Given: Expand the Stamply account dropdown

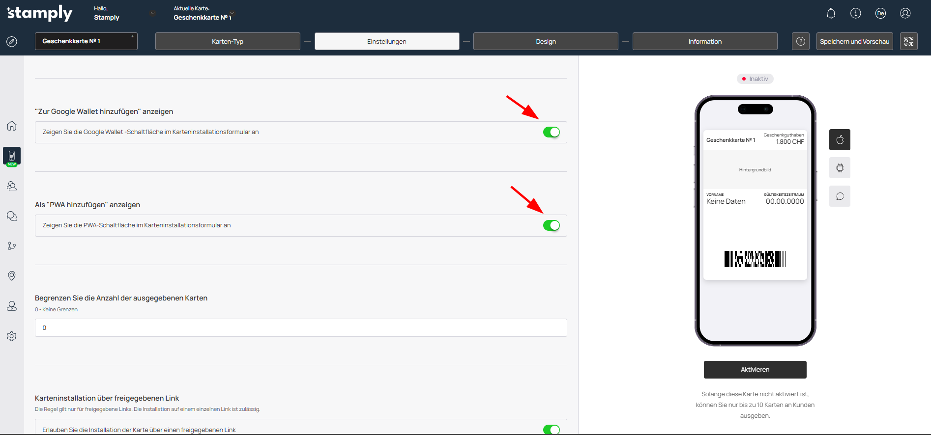Looking at the screenshot, I should coord(152,14).
